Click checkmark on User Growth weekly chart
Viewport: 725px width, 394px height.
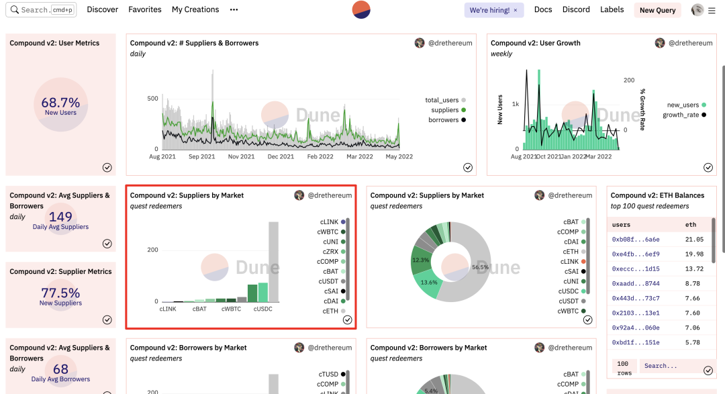708,167
